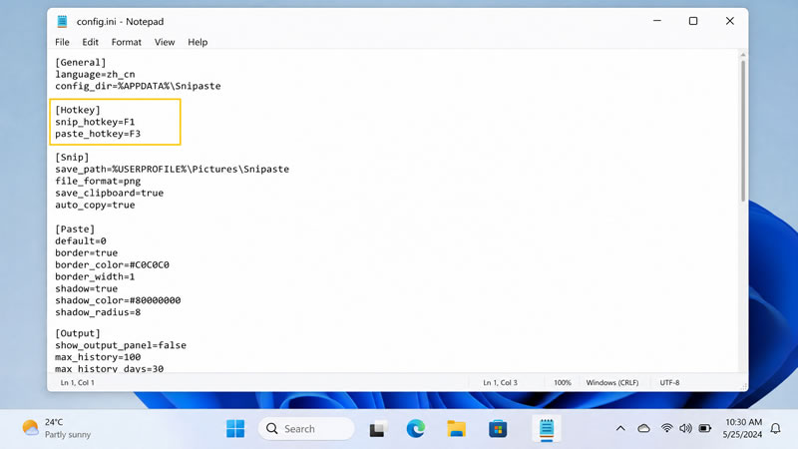Screen dimensions: 798x449
Task: Click the 100% zoom status entry
Action: pyautogui.click(x=563, y=383)
